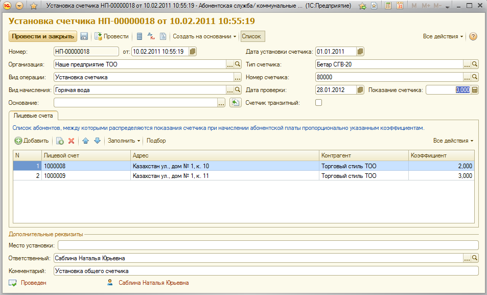This screenshot has height=295, width=487.
Task: Click the Добавить button
Action: (x=32, y=141)
